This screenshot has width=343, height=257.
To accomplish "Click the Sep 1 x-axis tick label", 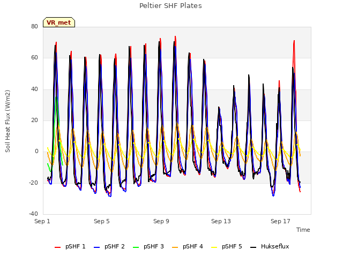I will 42,221.
